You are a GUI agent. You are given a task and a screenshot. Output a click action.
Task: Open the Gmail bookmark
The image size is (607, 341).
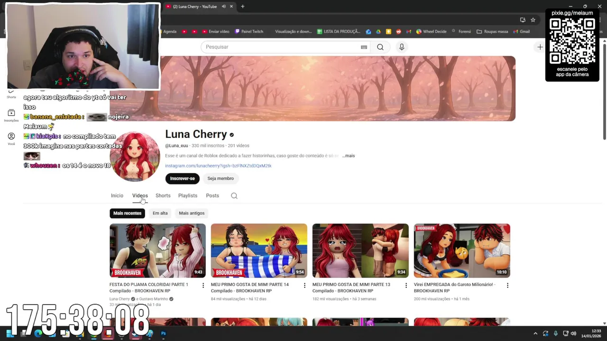click(x=521, y=32)
